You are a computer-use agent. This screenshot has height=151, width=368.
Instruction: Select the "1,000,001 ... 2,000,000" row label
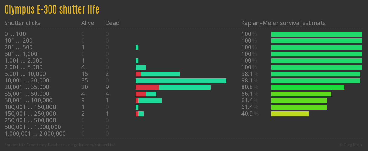tap(35, 134)
